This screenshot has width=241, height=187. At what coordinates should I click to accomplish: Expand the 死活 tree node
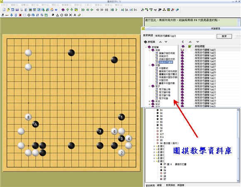(x=150, y=101)
